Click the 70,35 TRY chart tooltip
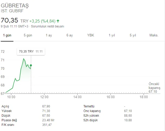Screen dimensions: 165x131 click(31, 51)
